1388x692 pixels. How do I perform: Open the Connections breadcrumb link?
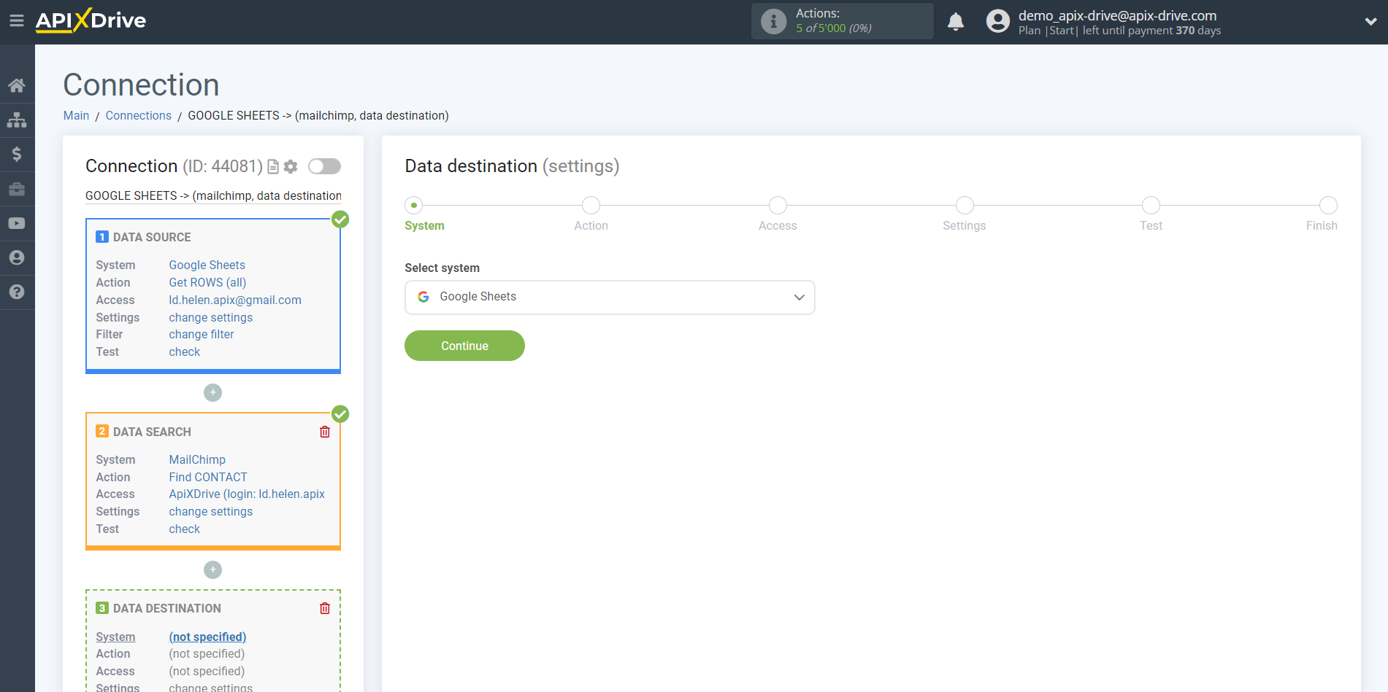click(138, 115)
